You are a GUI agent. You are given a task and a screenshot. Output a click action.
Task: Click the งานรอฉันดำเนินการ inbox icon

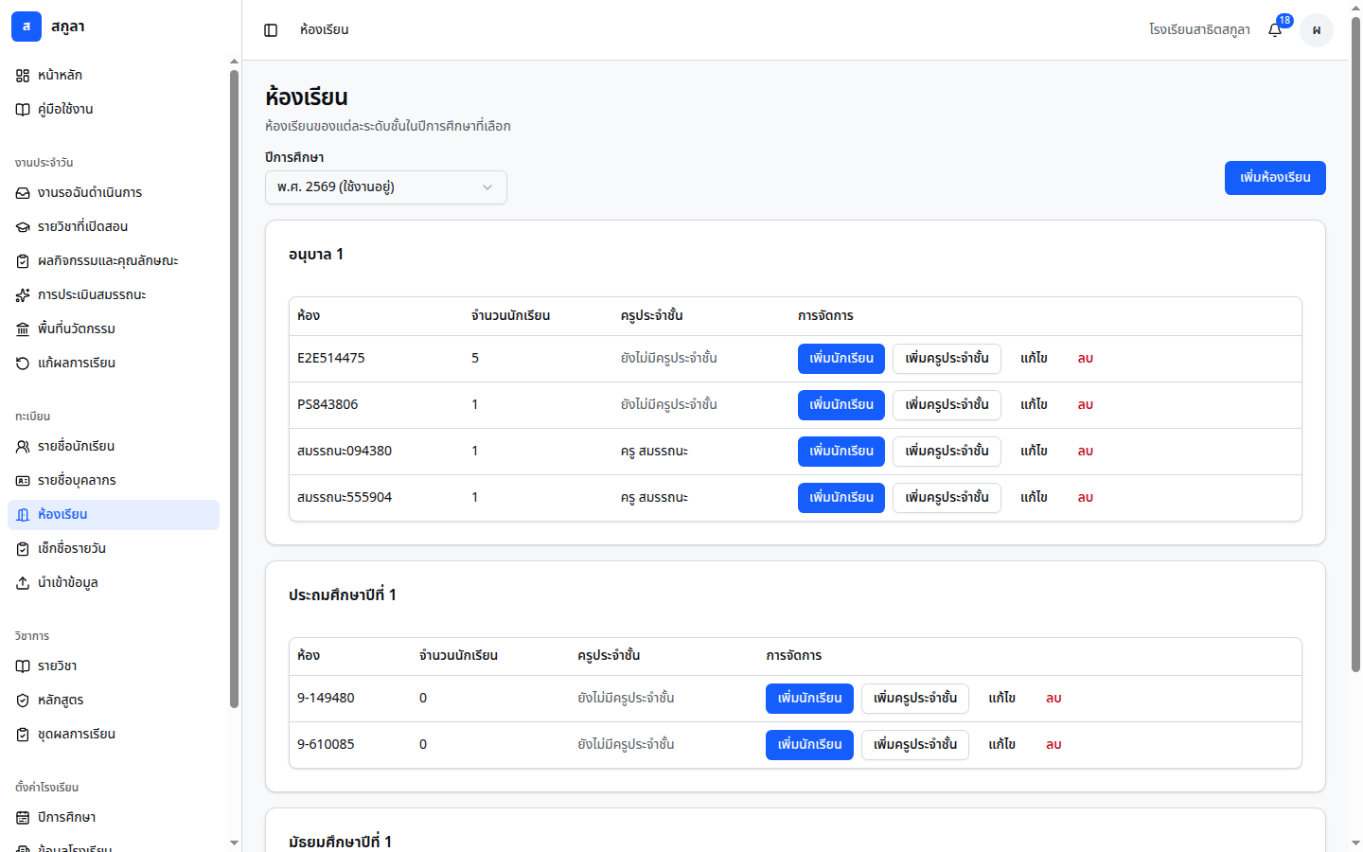tap(23, 193)
